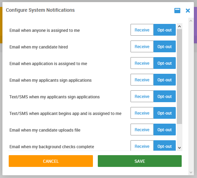Opt-out of email when background checks complete
The image size is (197, 178).
165,145
